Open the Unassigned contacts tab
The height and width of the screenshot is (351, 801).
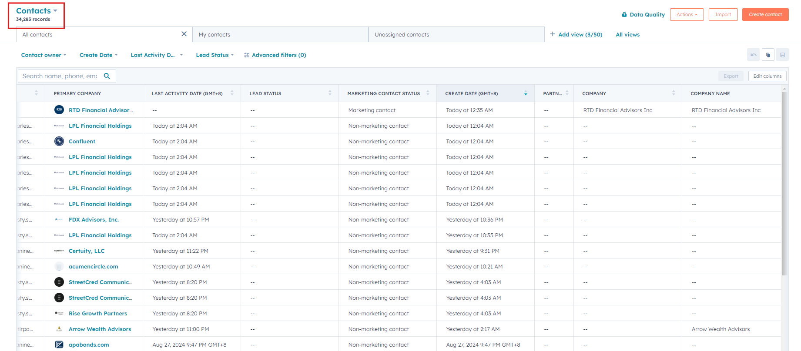[456, 34]
